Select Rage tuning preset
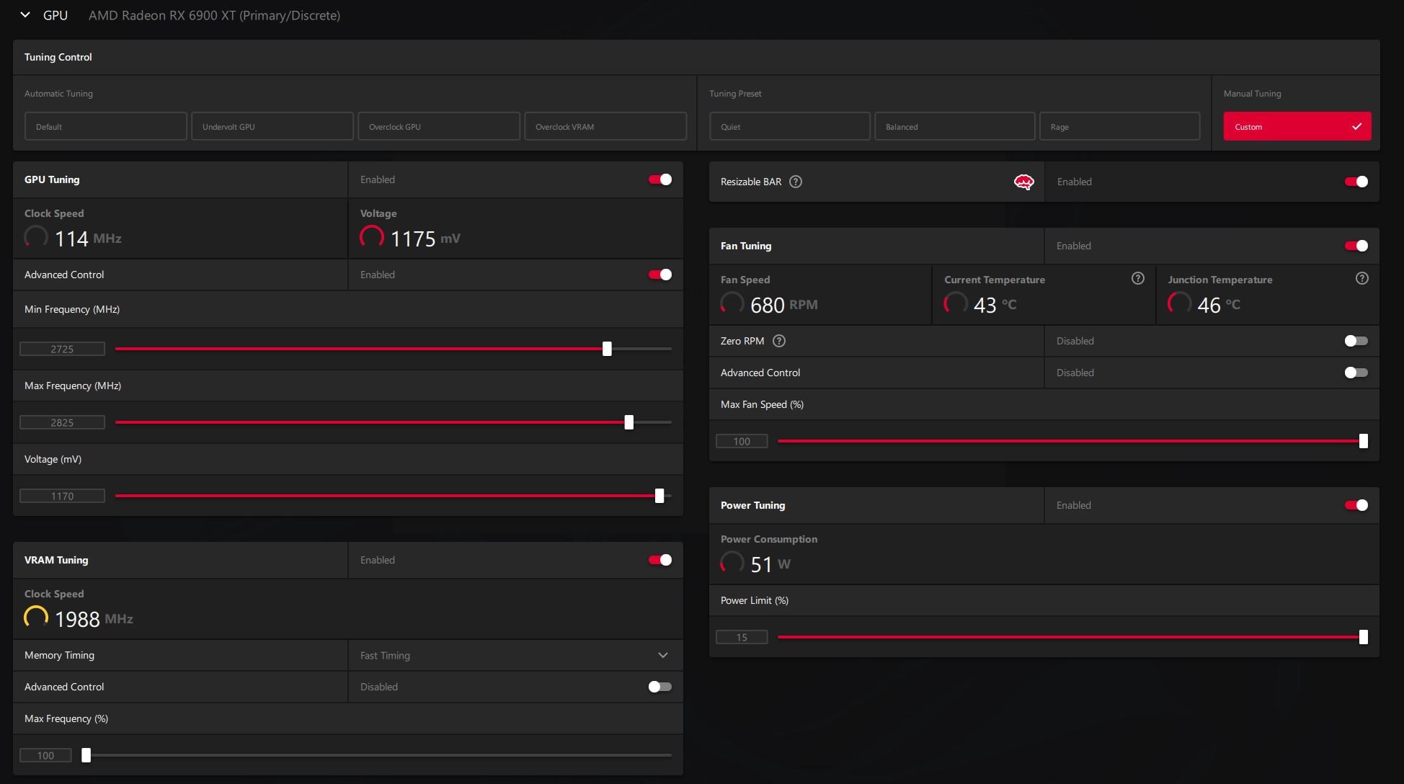Viewport: 1404px width, 784px height. (x=1120, y=126)
